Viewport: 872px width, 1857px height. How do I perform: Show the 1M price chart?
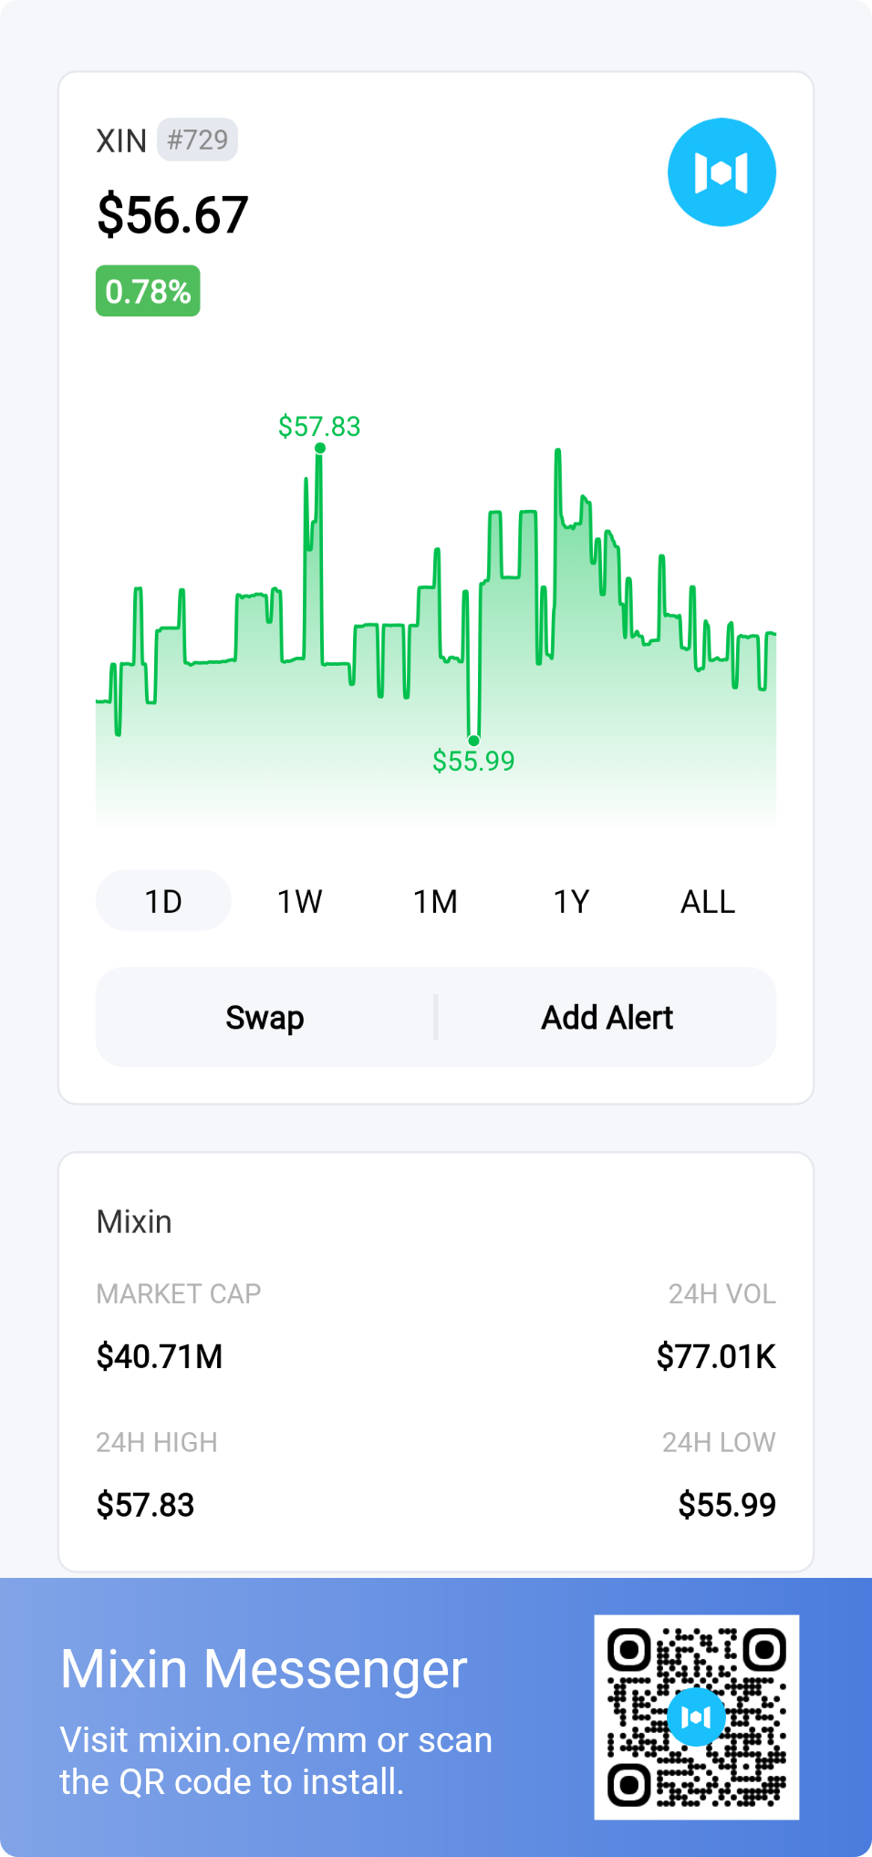(435, 901)
